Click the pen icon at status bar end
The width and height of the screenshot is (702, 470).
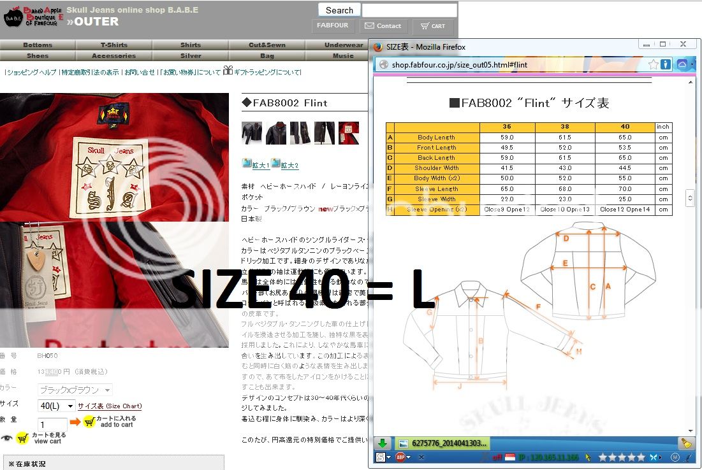689,457
